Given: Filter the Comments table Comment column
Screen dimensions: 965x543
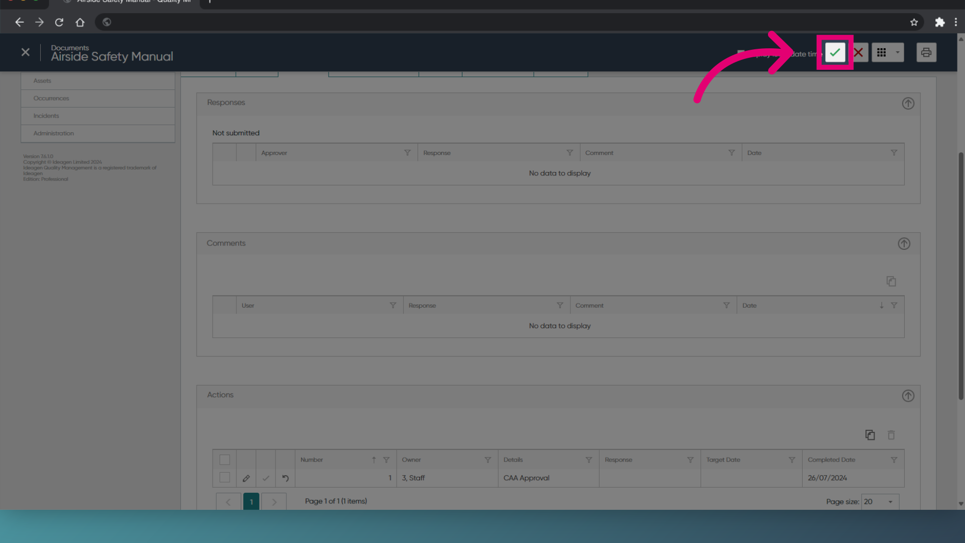Looking at the screenshot, I should (726, 306).
